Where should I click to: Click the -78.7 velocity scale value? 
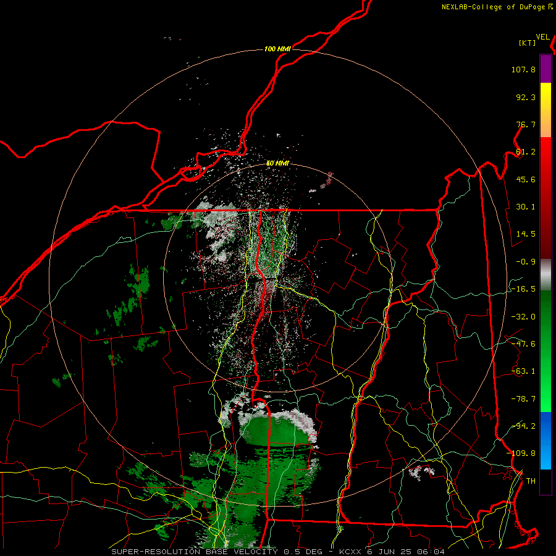pos(523,399)
